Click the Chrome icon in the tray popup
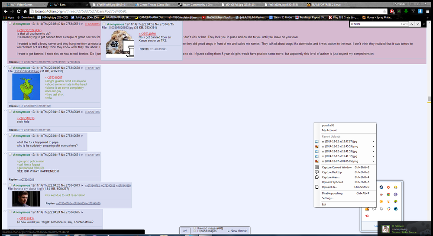This screenshot has height=236, width=433. [x=388, y=194]
